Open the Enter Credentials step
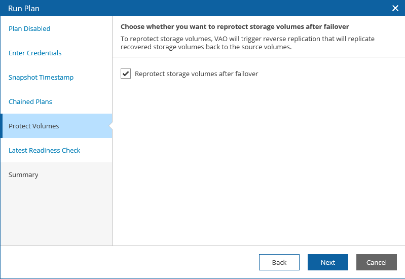 [x=35, y=53]
